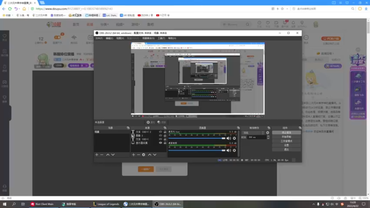The height and width of the screenshot is (208, 370).
Task: Open OBS 文件(F) File menu
Action: 99,38
